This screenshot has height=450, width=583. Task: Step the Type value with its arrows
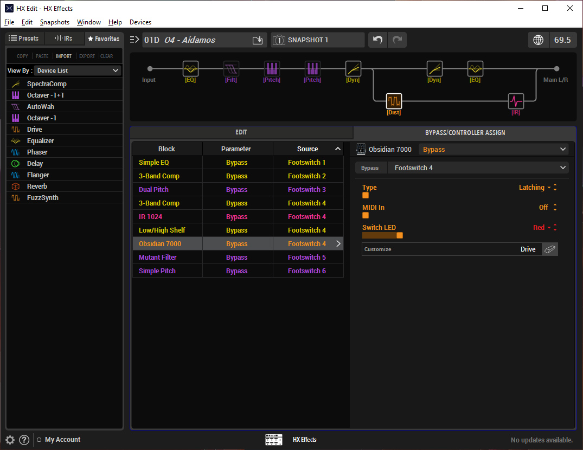tap(555, 188)
